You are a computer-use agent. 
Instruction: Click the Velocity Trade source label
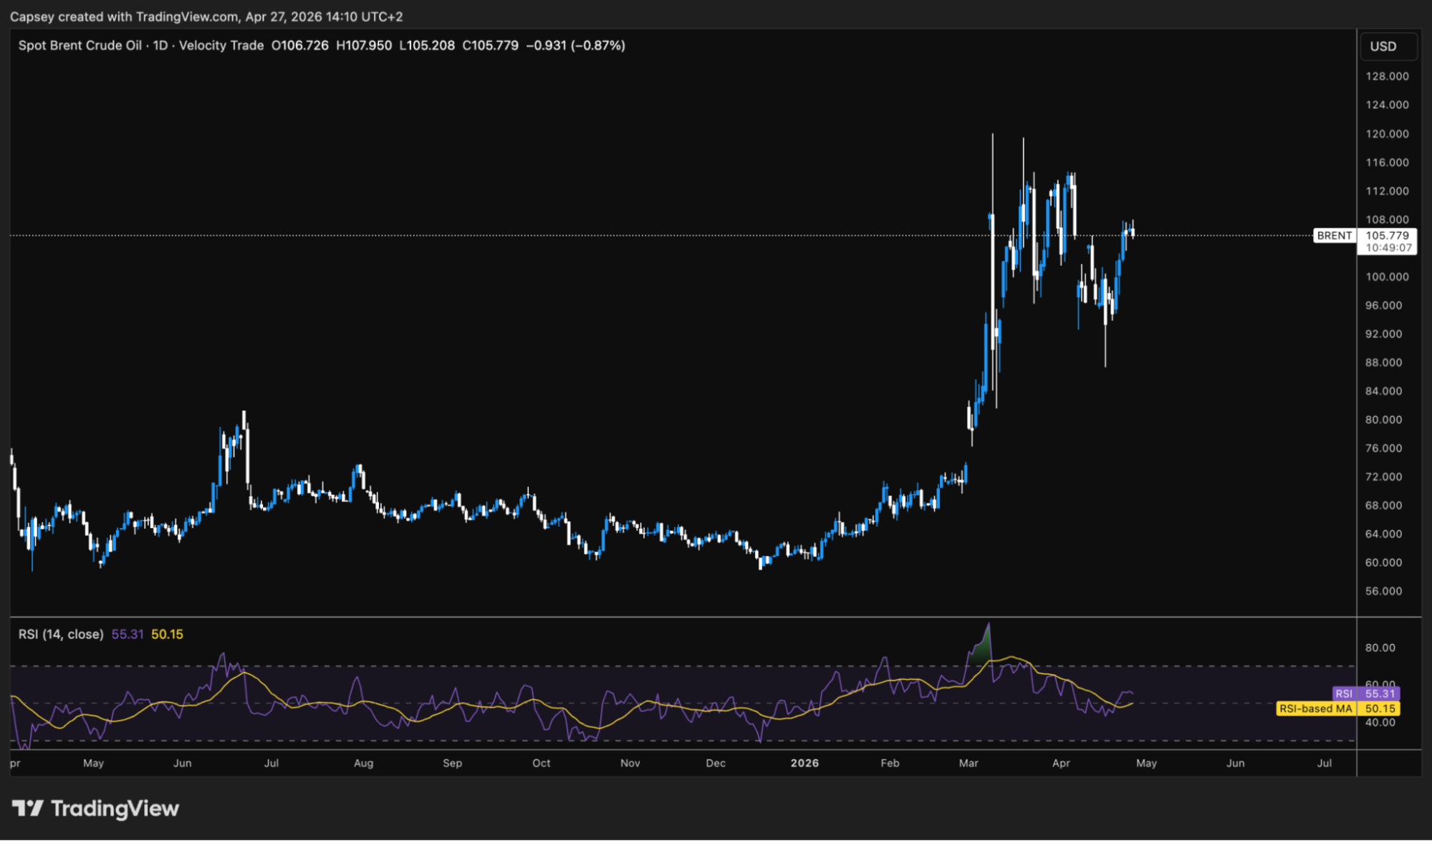(x=221, y=45)
